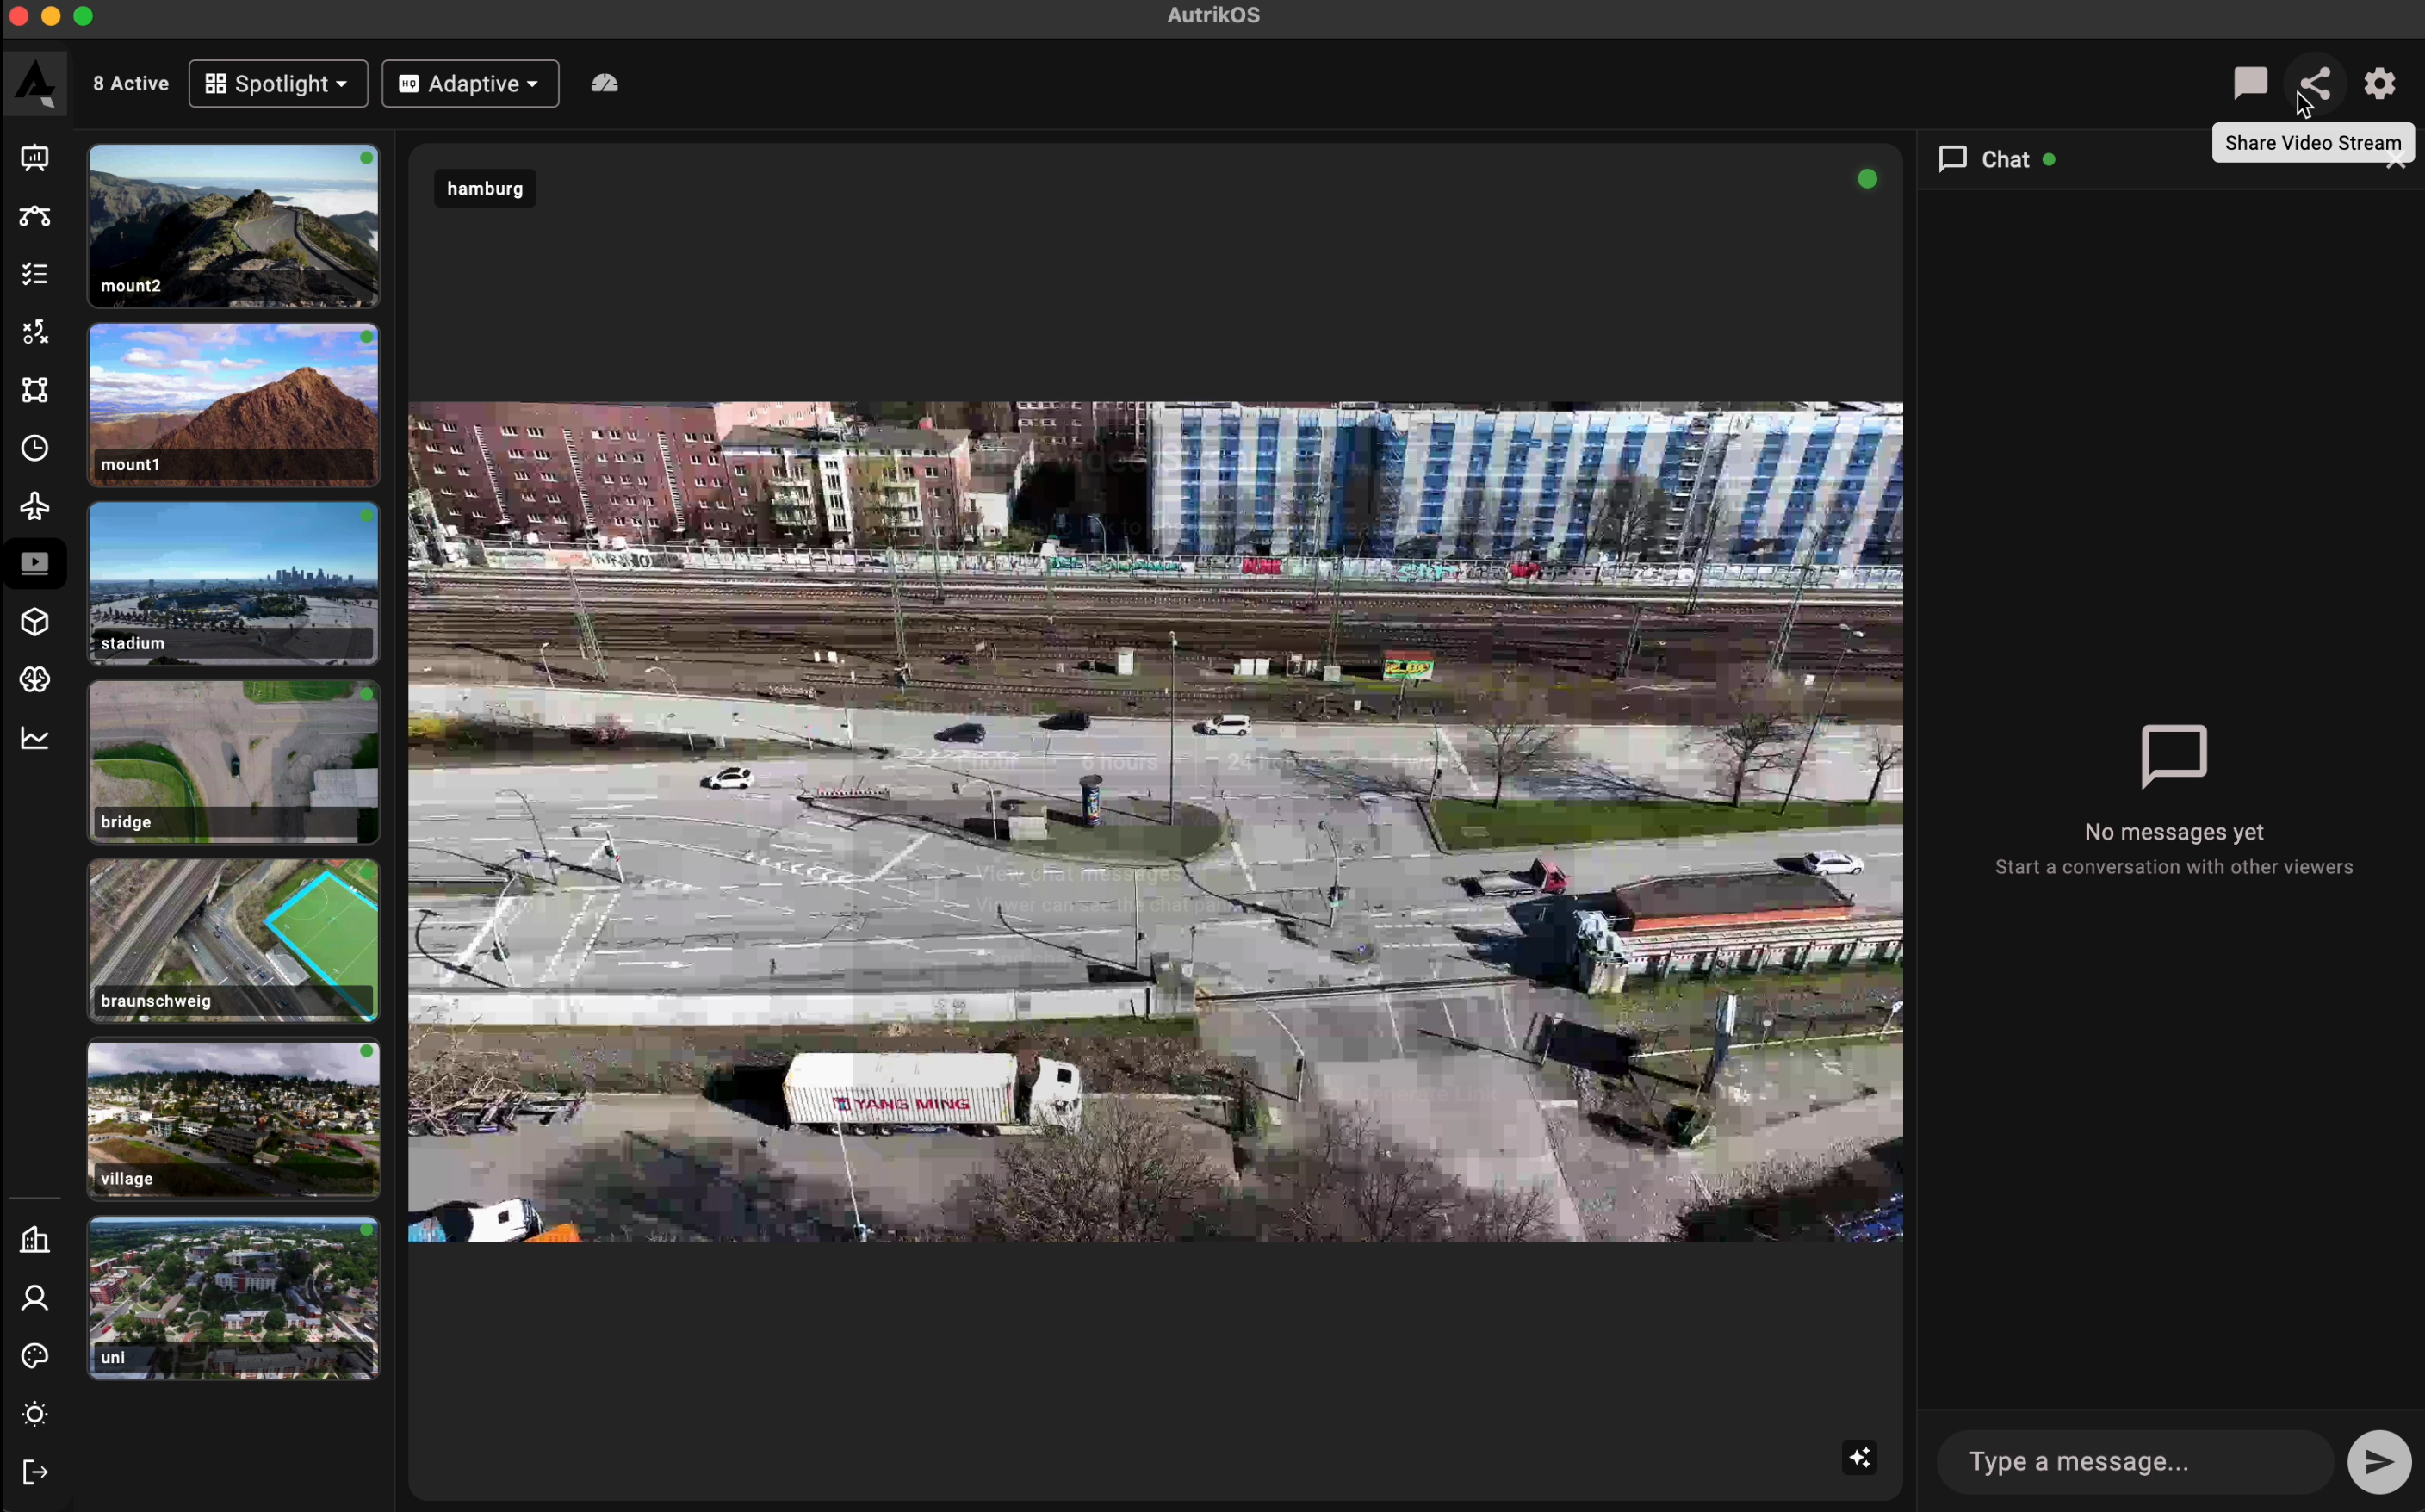Open the settings gear icon
The width and height of the screenshot is (2425, 1512).
click(x=2379, y=83)
